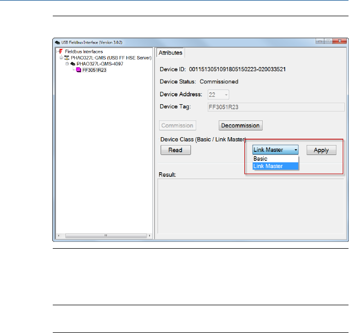Select the Fieldbus Interfaces tree root label
This screenshot has width=349, height=333.
tap(84, 52)
